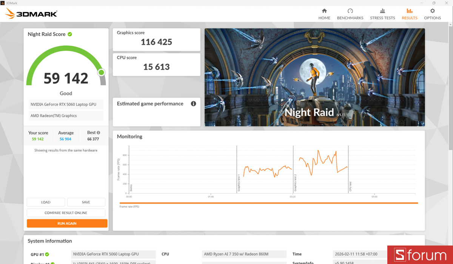
Task: Load a saved benchmark result
Action: click(x=46, y=202)
